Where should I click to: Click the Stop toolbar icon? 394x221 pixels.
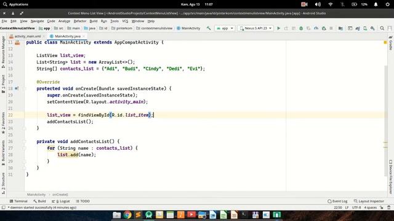(331, 28)
